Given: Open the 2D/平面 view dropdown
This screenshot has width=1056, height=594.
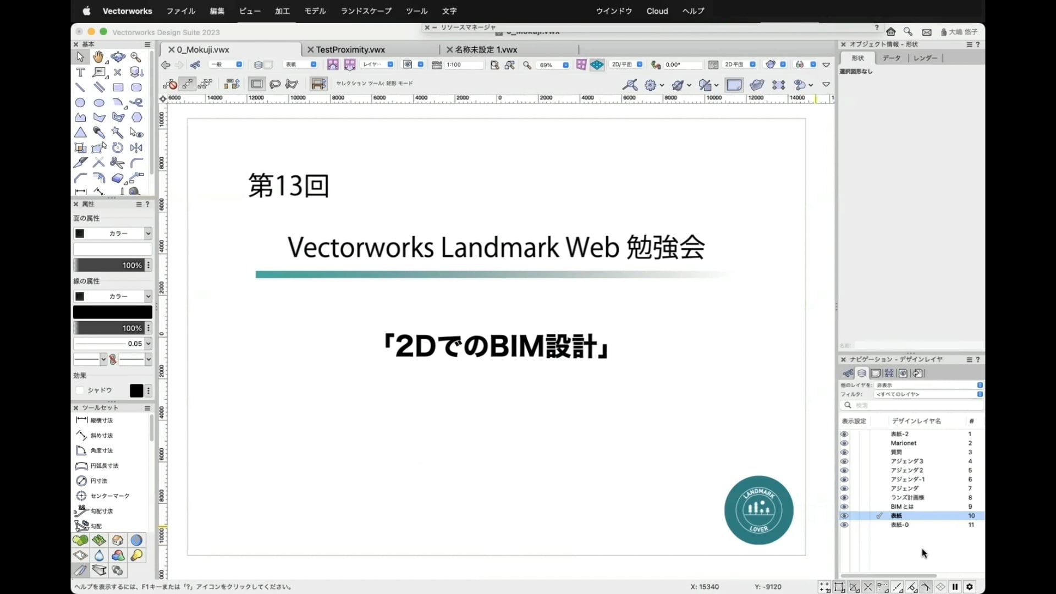Looking at the screenshot, I should (x=626, y=65).
